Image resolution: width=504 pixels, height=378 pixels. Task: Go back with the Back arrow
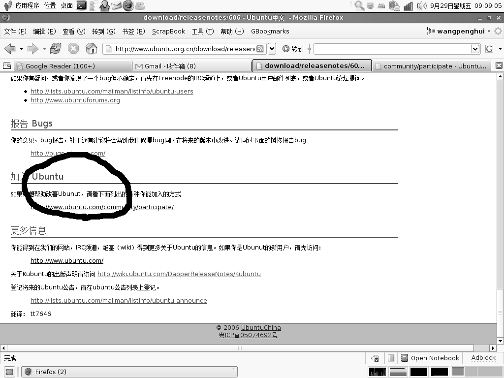tap(10, 49)
